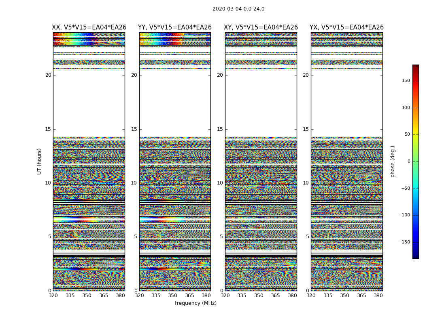This screenshot has height=323, width=425.
Task: Click the 320 MHz tick of XX panel
Action: (53, 296)
